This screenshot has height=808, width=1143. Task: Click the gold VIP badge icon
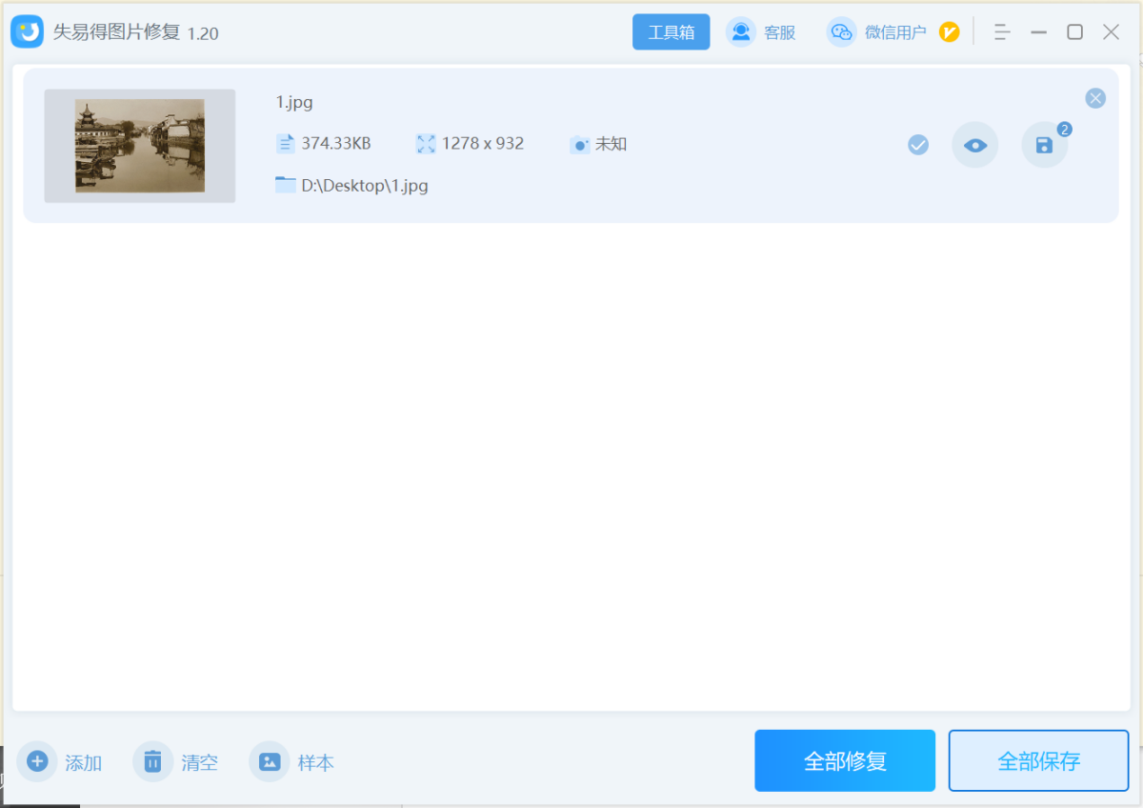point(949,32)
